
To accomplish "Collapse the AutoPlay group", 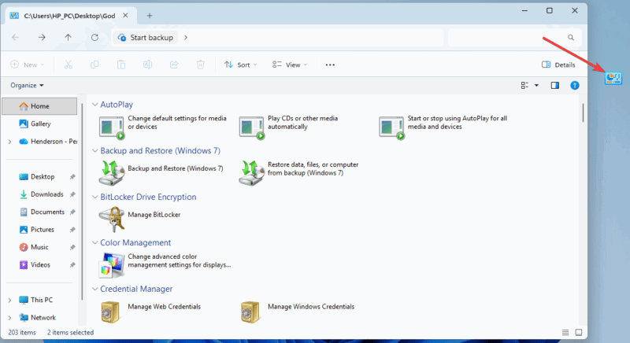I will point(94,105).
